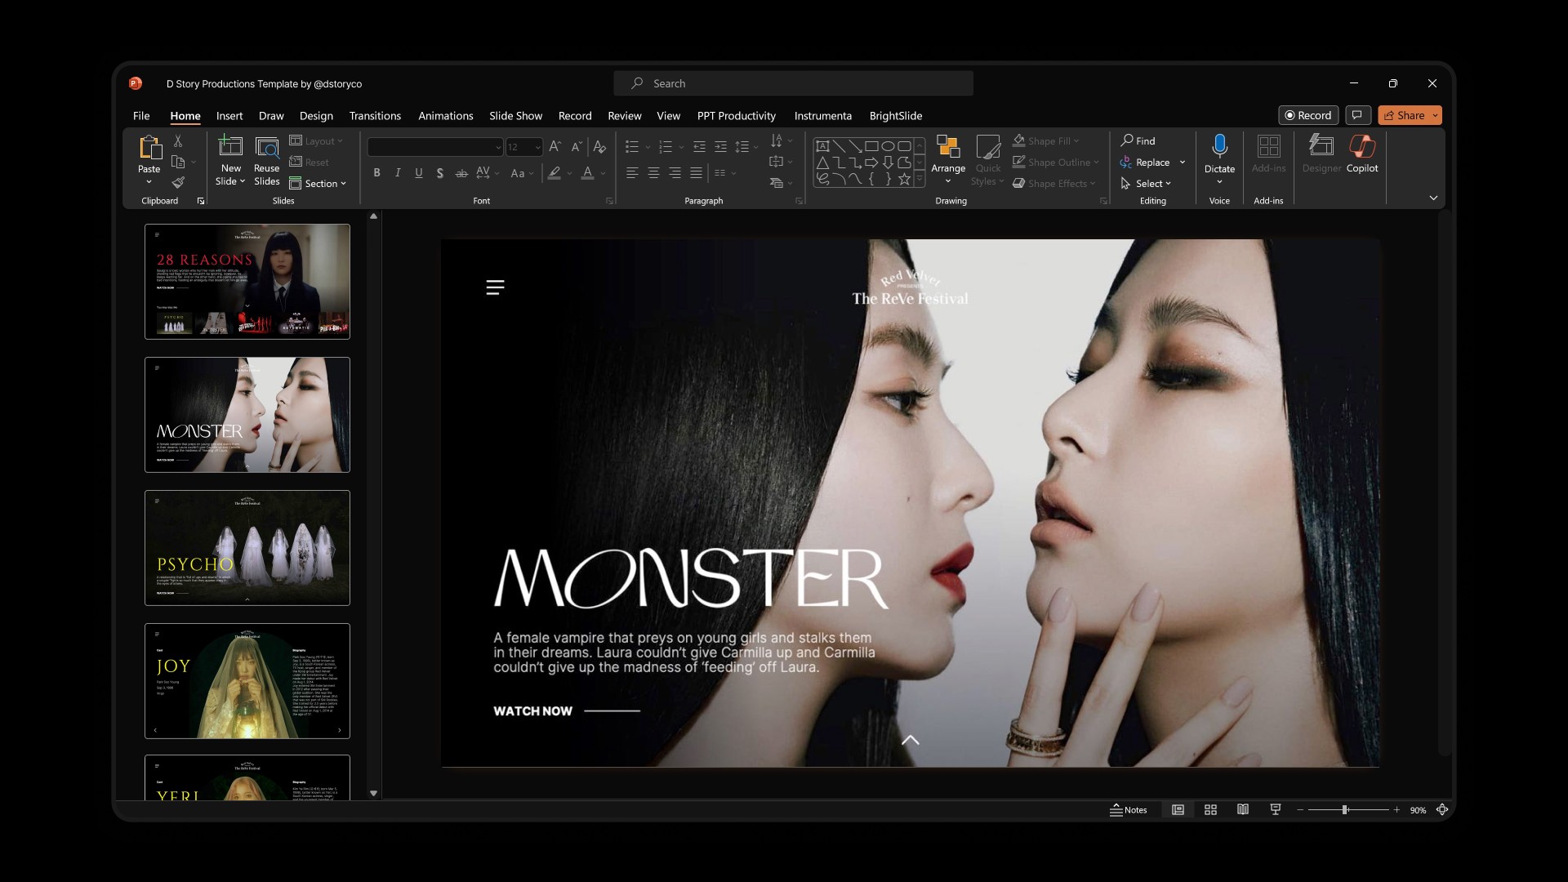
Task: Open Reading View from status bar
Action: tap(1242, 809)
